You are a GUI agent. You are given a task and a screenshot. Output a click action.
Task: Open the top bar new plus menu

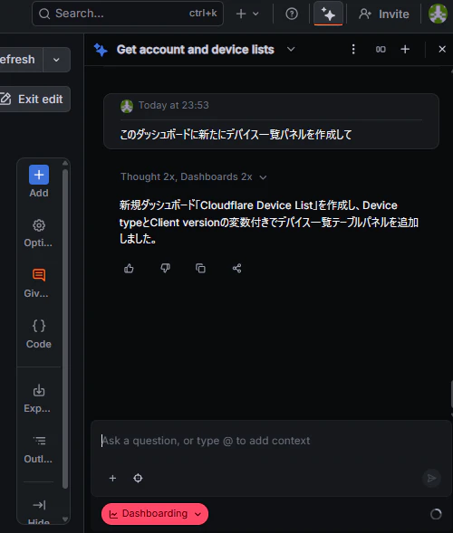tap(247, 14)
